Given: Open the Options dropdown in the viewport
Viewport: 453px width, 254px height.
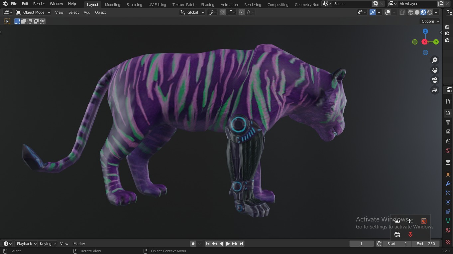Looking at the screenshot, I should [x=430, y=21].
